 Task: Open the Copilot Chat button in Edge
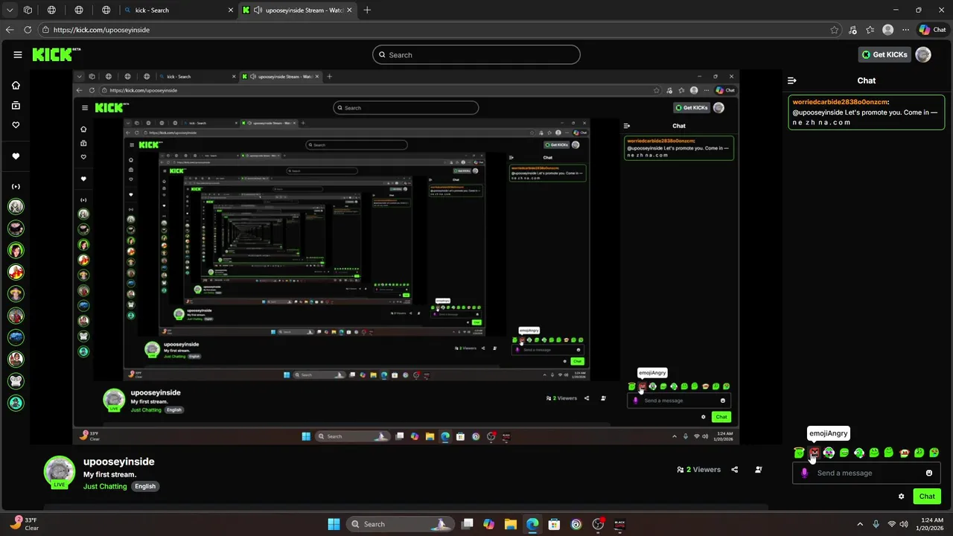click(932, 30)
